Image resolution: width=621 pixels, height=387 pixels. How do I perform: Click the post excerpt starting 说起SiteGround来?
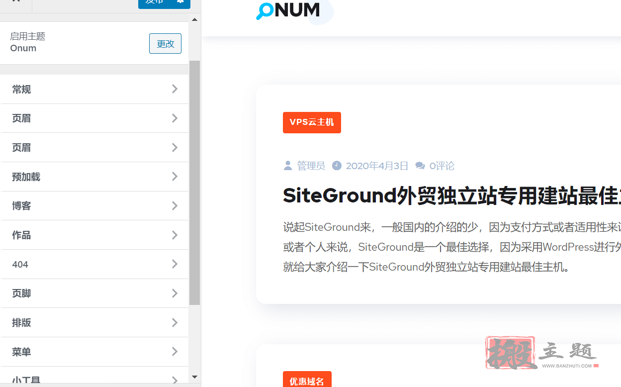(x=452, y=247)
